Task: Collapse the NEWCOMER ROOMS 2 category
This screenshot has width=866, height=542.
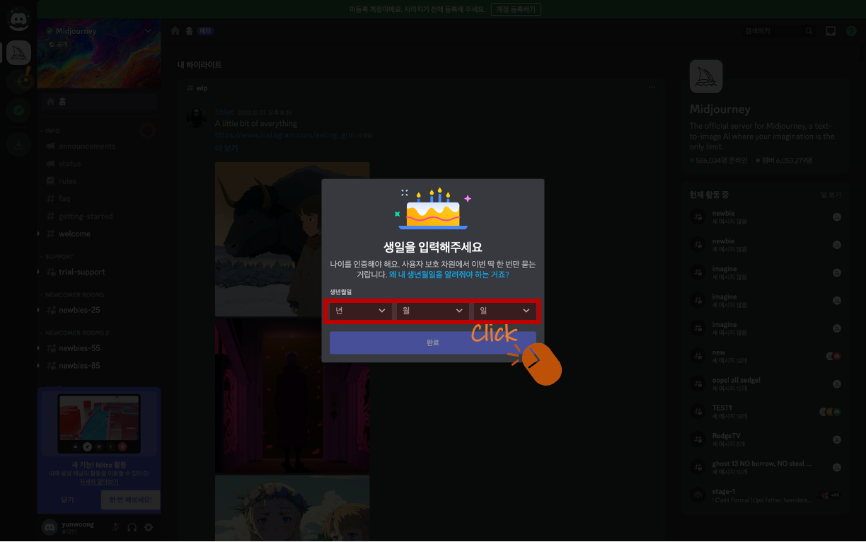Action: [x=77, y=333]
